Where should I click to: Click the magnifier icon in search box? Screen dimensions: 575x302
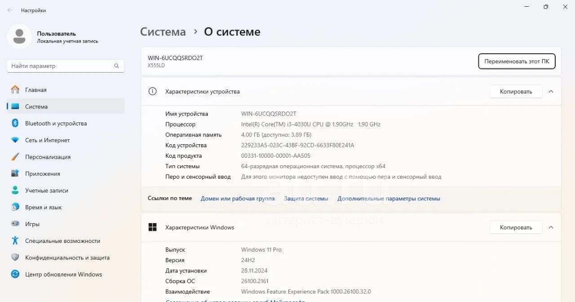pyautogui.click(x=116, y=66)
